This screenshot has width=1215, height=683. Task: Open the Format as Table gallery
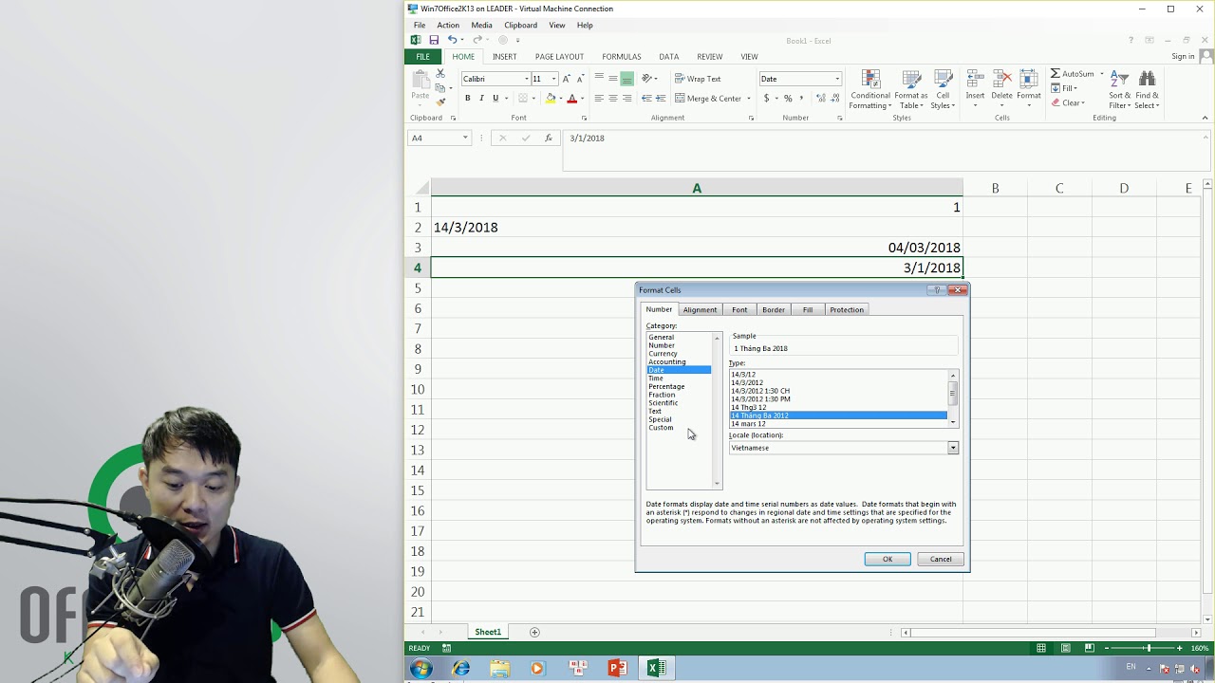coord(911,90)
